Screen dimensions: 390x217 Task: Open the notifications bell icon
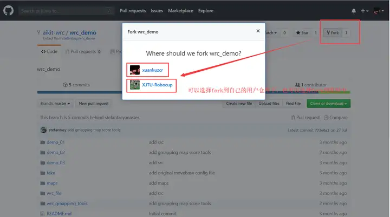pos(353,11)
